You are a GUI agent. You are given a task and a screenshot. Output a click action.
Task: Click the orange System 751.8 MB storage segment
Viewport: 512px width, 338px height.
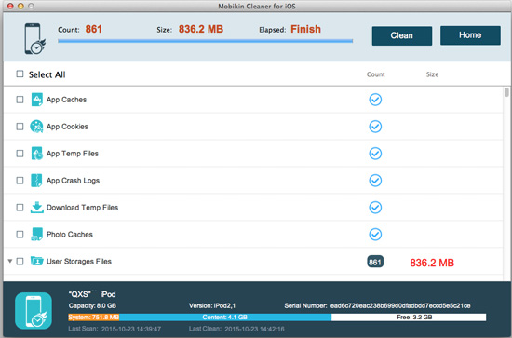pos(94,318)
